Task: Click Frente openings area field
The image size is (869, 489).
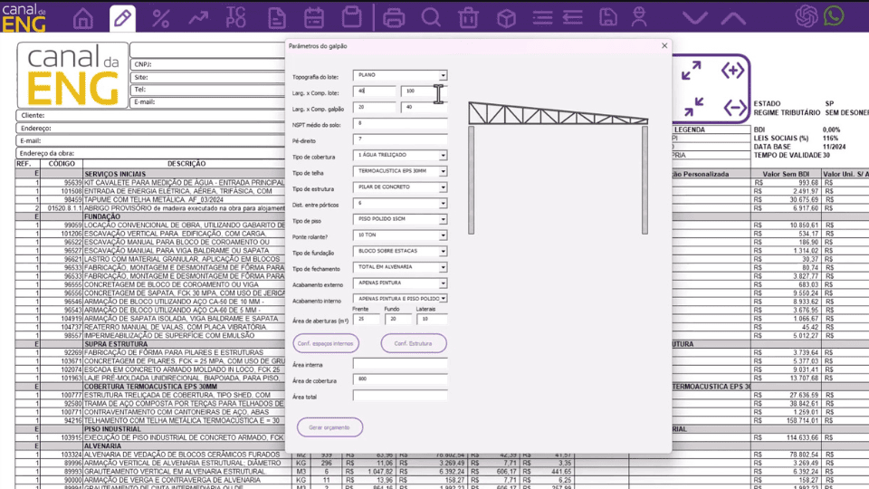Action: coord(367,319)
